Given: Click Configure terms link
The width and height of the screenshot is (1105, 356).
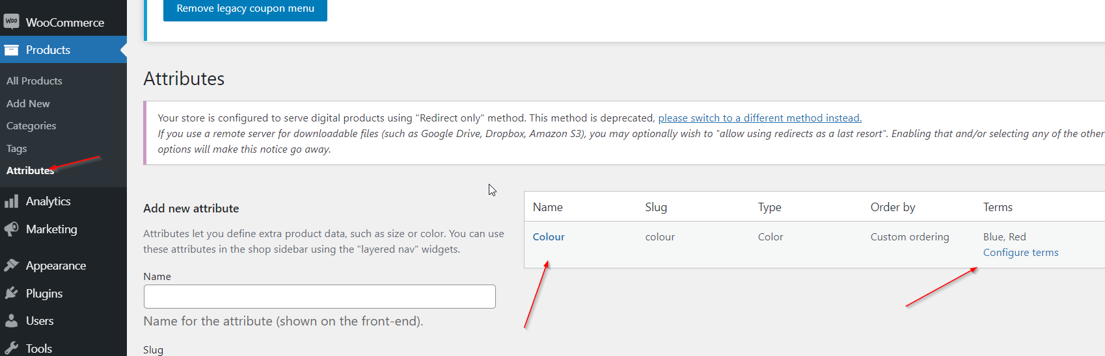Looking at the screenshot, I should tap(1020, 253).
